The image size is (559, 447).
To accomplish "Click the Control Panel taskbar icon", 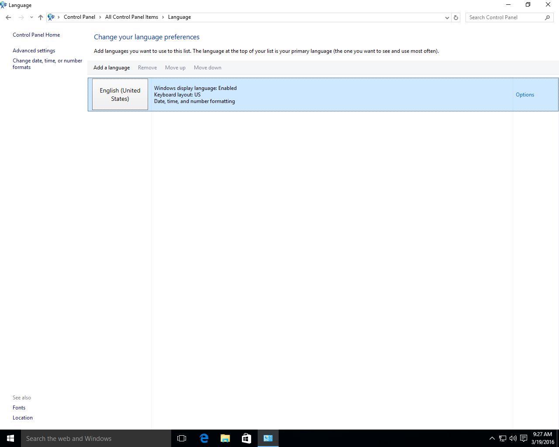I will 268,438.
